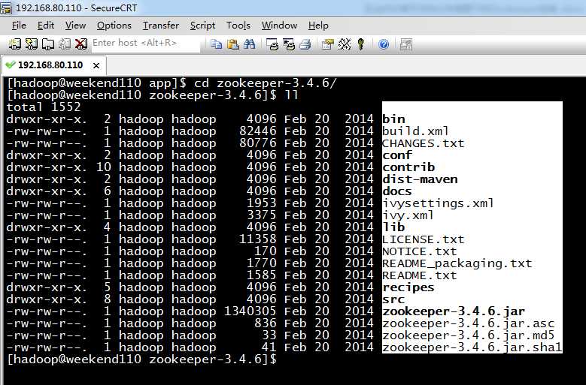Click the Disconnect red X icon
The height and width of the screenshot is (385, 586).
click(80, 44)
